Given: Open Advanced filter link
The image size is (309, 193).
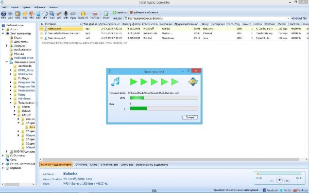Looking at the screenshot, I should click(299, 19).
